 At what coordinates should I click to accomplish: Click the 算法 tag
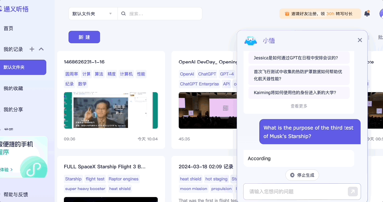99,74
